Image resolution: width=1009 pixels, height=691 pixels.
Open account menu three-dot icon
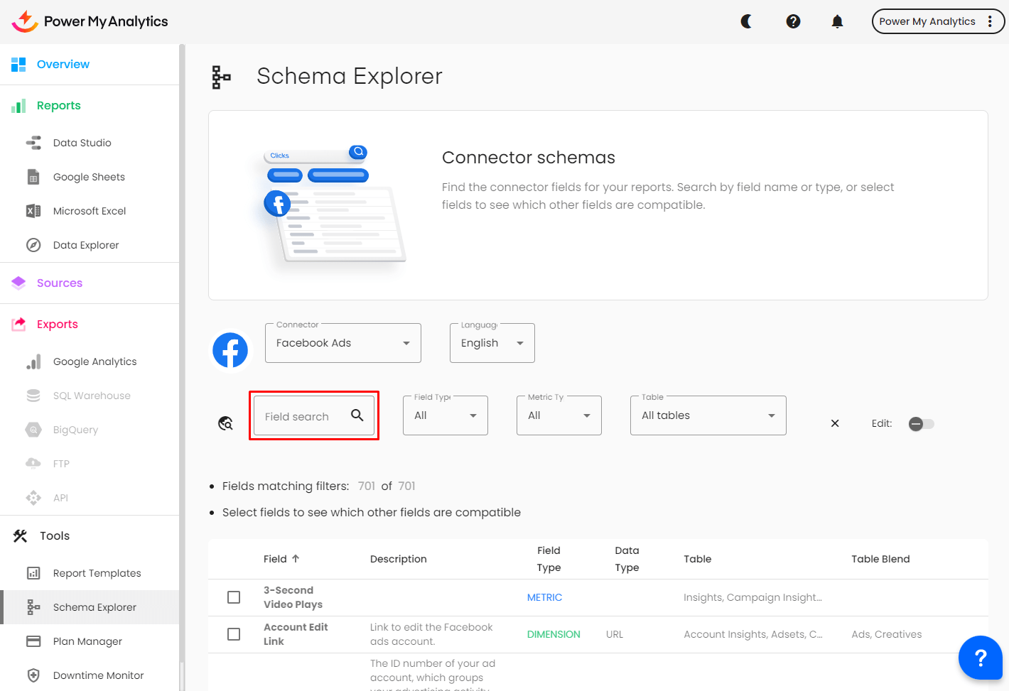[x=990, y=21]
